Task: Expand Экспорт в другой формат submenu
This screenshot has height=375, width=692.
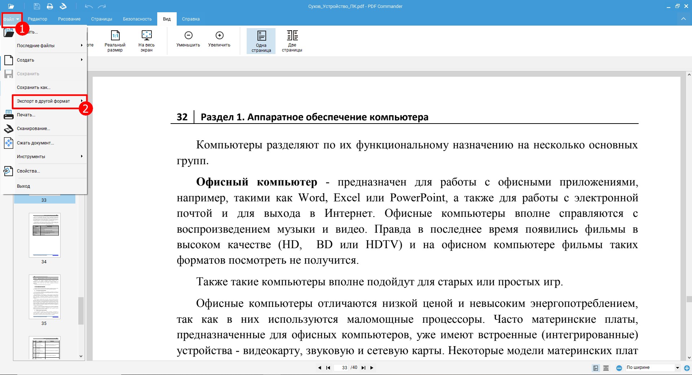Action: pyautogui.click(x=49, y=101)
